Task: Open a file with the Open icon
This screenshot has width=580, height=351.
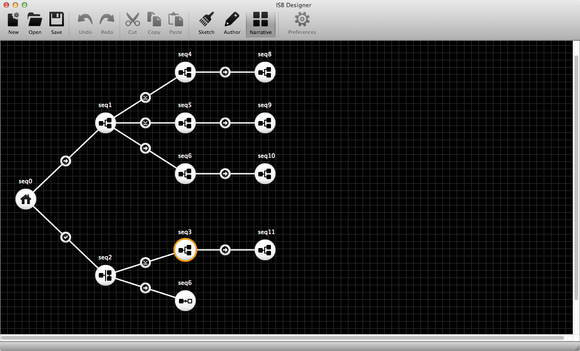Action: (x=35, y=20)
